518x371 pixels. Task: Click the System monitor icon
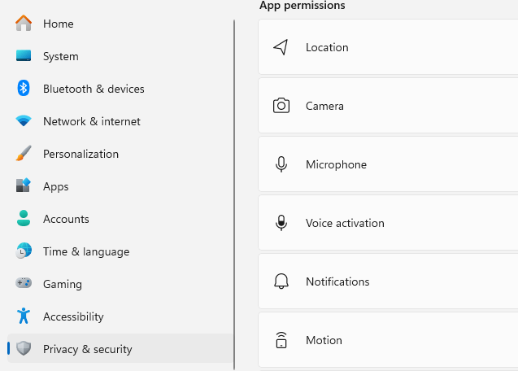pyautogui.click(x=24, y=56)
